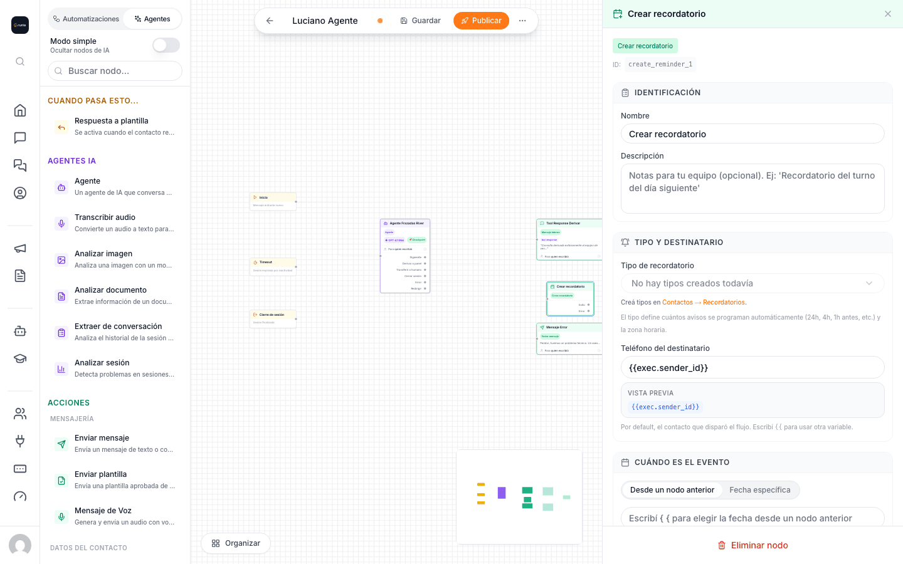Click the Agente node robot icon
903x564 pixels.
[x=61, y=187]
